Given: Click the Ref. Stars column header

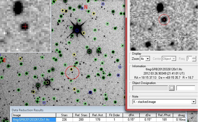Looking at the screenshot, I should pos(81,115).
